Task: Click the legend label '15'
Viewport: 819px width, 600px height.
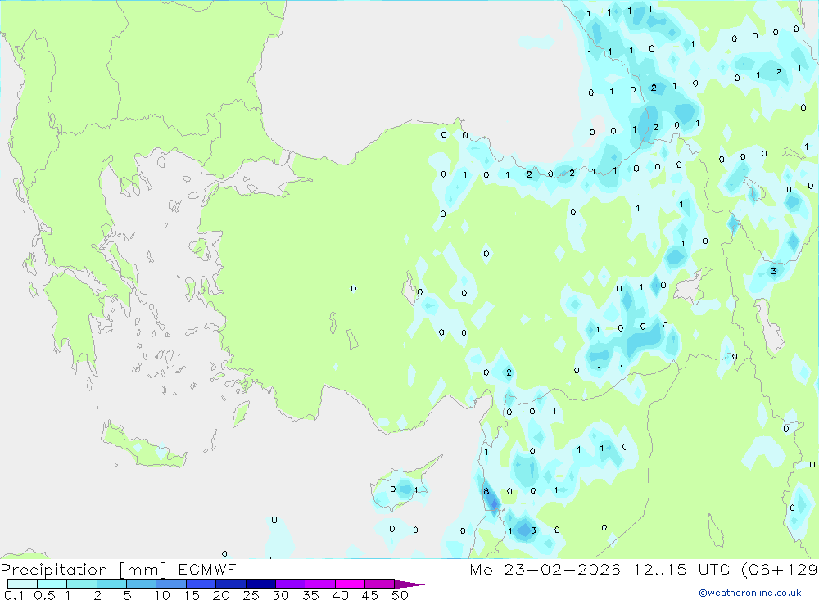Action: 192,595
